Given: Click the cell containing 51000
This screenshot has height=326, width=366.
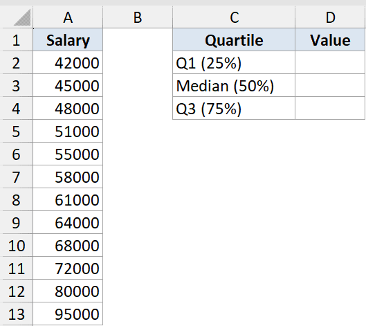Looking at the screenshot, I should click(x=68, y=132).
